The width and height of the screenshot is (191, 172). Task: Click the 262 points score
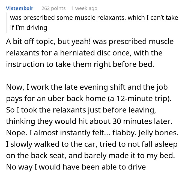53,8
